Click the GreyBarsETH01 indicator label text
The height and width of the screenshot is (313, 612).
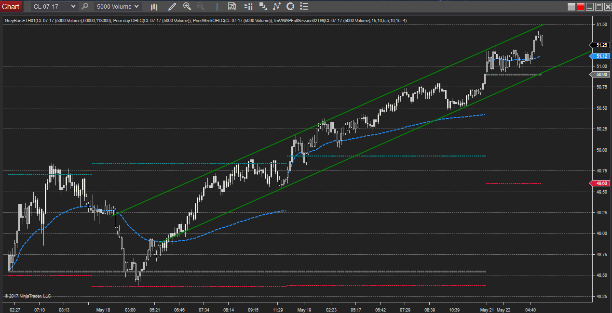(x=58, y=21)
